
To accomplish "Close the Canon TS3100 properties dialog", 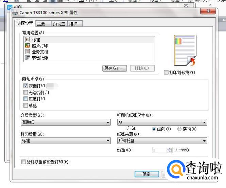I will 208,11.
